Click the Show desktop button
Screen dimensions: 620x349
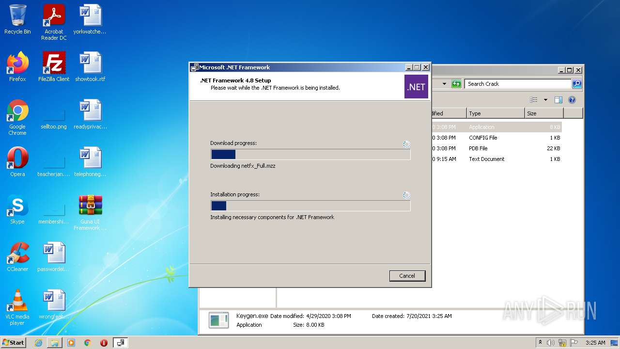[x=615, y=343]
